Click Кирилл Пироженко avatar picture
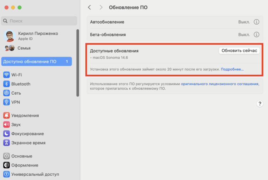This screenshot has height=180, width=268. 10,36
